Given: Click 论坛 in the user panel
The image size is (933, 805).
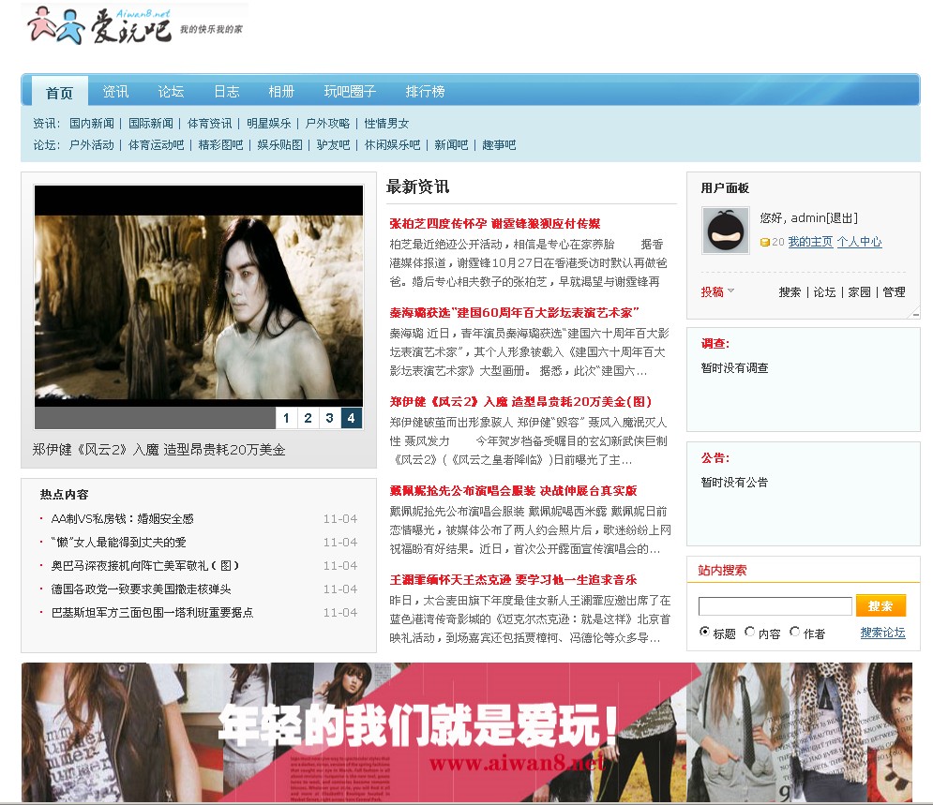Looking at the screenshot, I should [825, 291].
